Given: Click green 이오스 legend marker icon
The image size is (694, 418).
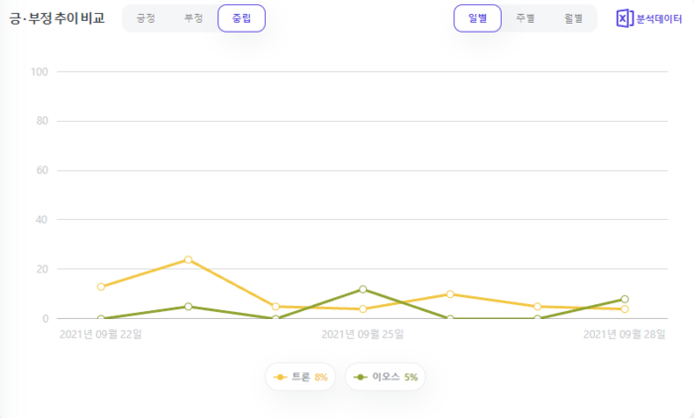Looking at the screenshot, I should (x=360, y=377).
